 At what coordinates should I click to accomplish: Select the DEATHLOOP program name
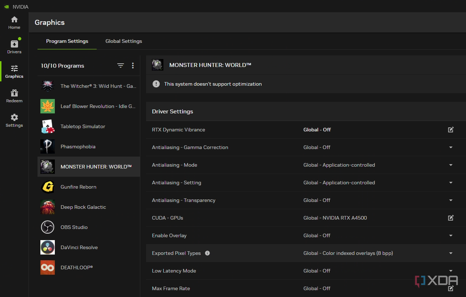point(76,267)
